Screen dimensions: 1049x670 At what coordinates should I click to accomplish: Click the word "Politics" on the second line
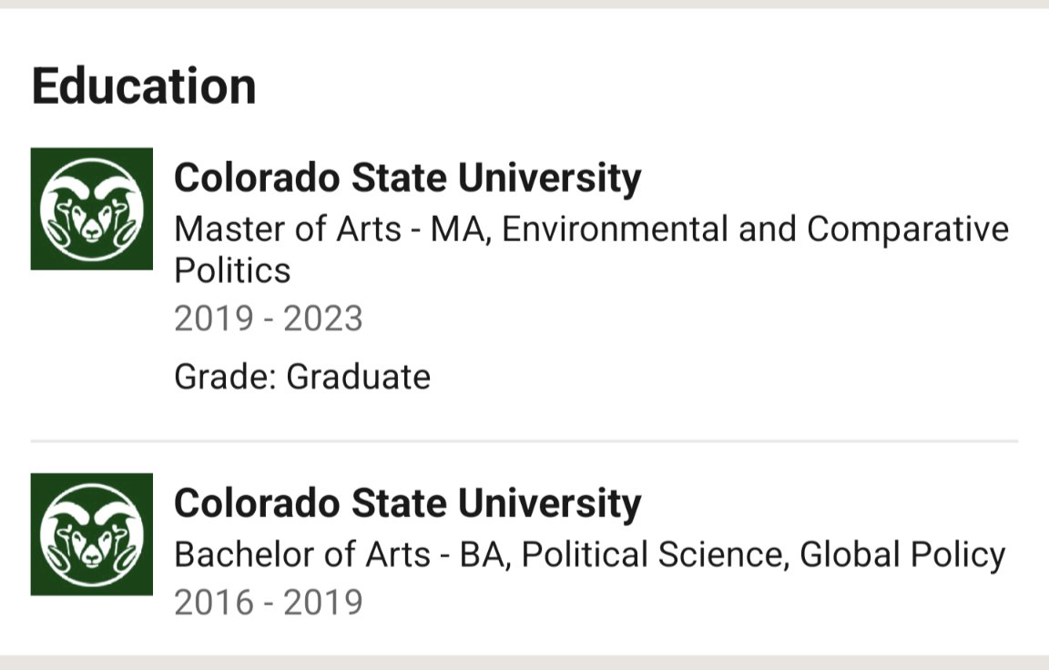tap(232, 270)
